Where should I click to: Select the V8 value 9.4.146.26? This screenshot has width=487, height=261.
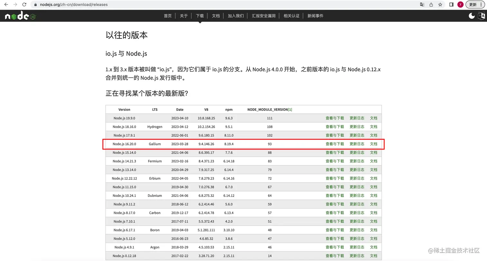(x=206, y=144)
